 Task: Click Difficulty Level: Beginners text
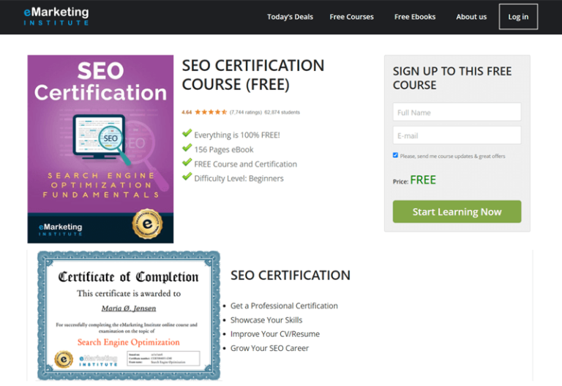click(239, 178)
